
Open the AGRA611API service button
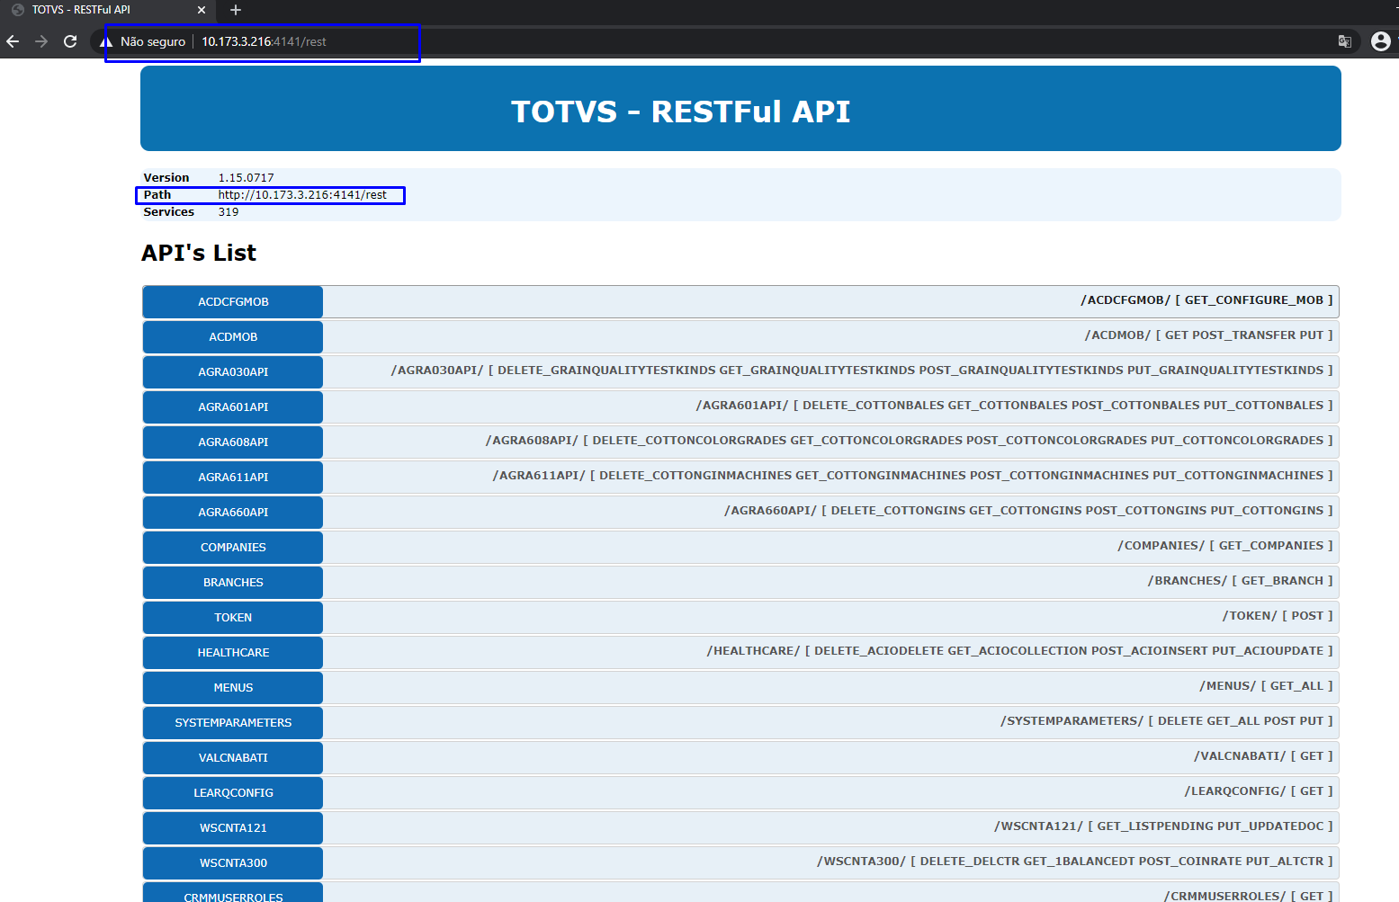click(x=233, y=478)
